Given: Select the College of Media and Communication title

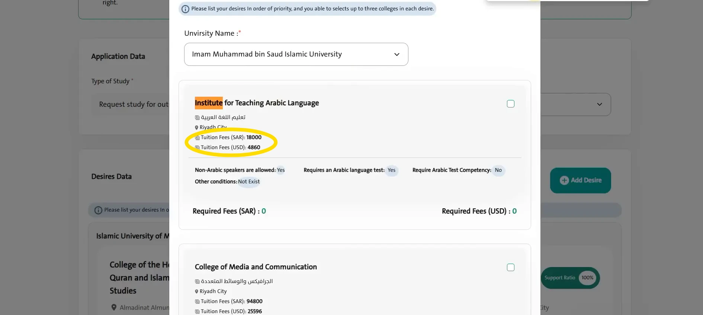Looking at the screenshot, I should click(256, 267).
